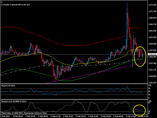The width and height of the screenshot is (157, 118).
Task: Click price scale value 1268.920
Action: point(152,18)
